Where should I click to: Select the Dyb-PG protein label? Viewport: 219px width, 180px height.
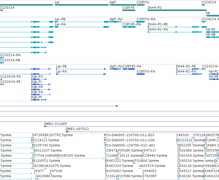[37, 77]
